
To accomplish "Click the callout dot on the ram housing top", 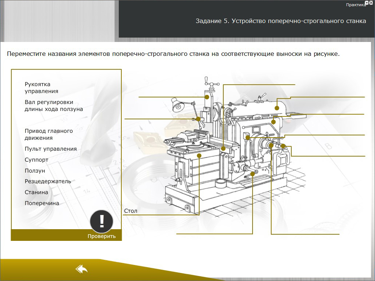I will [x=277, y=108].
